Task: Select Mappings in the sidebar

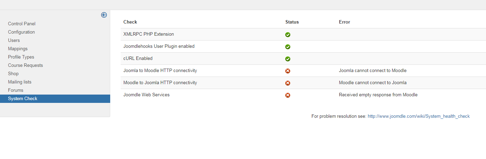Action: coord(18,49)
